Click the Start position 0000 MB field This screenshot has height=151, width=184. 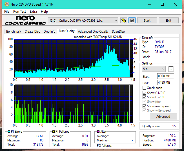(x=165, y=76)
